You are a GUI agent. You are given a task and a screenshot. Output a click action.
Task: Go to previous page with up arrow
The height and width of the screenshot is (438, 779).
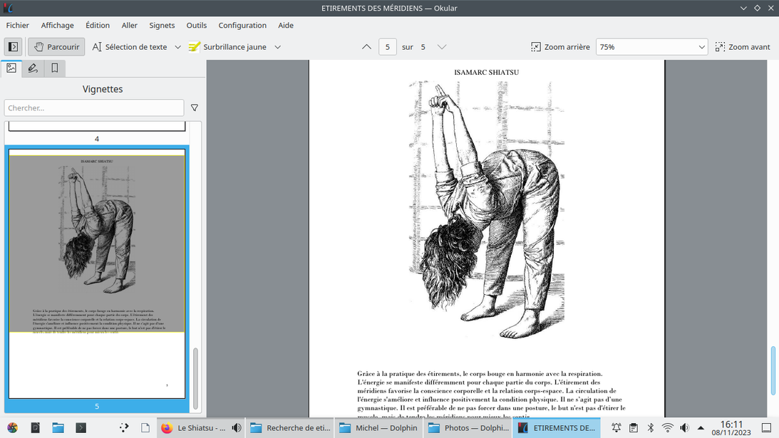(366, 47)
